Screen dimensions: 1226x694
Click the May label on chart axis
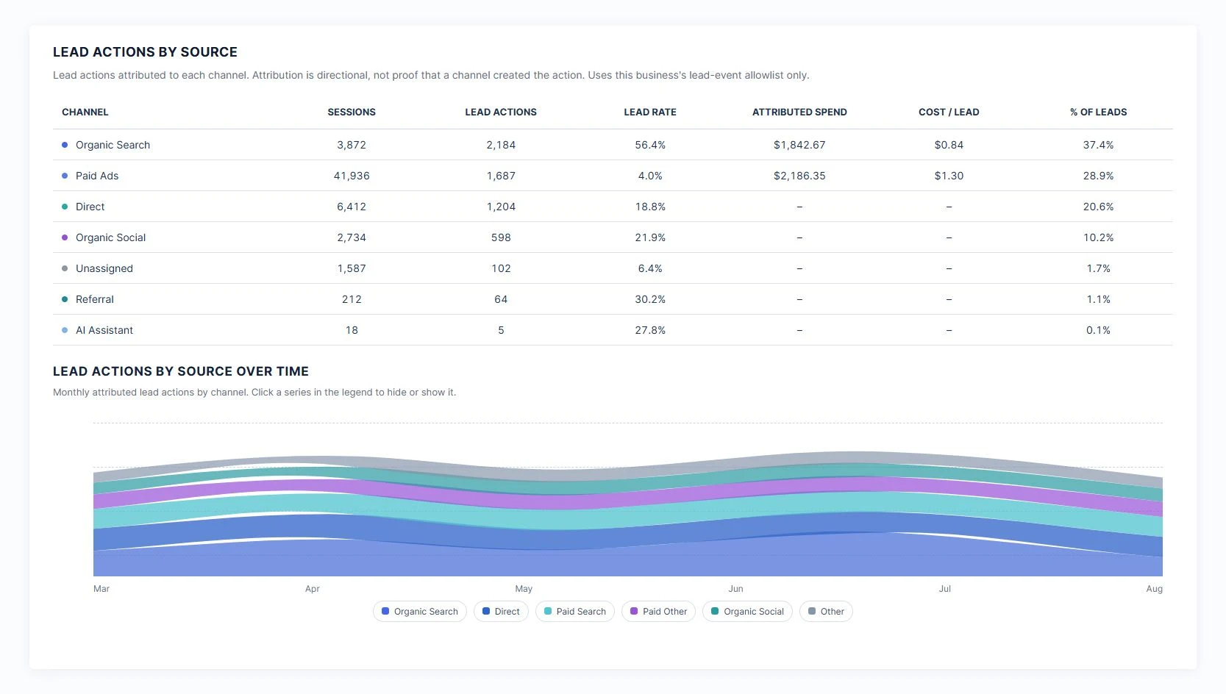click(x=524, y=589)
